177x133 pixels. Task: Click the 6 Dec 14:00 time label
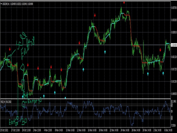(x=168, y=130)
